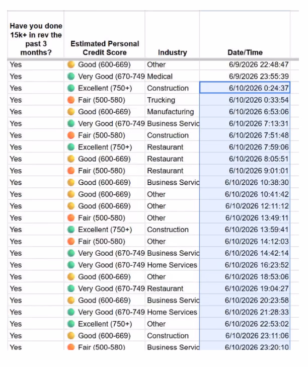
Task: Select 'Good (600-669)' in the 22:48:47 row
Action: click(104, 64)
